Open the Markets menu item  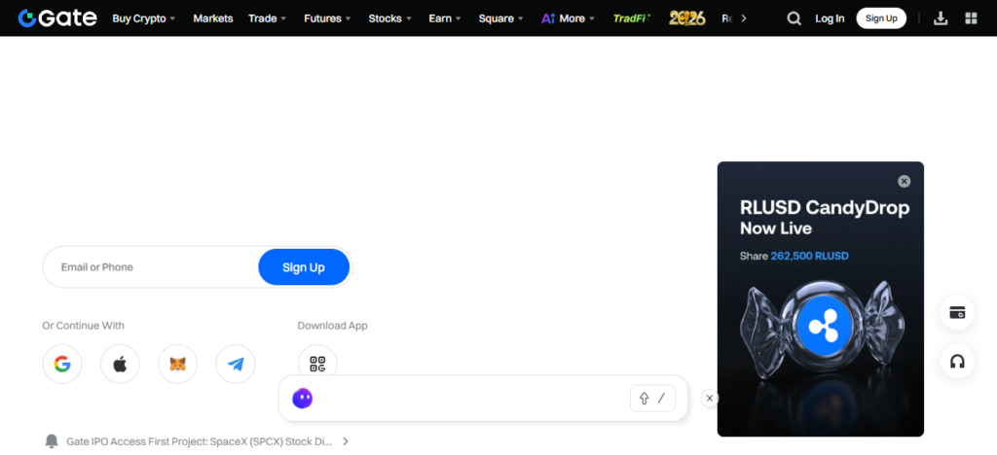pos(213,18)
